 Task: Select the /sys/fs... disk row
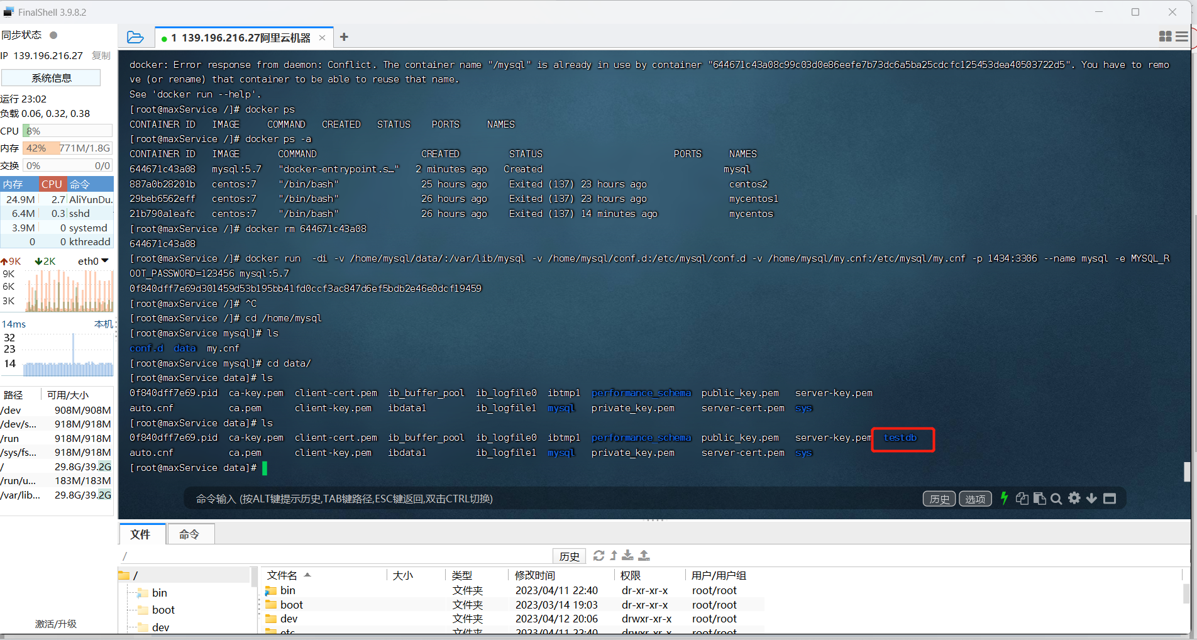pyautogui.click(x=57, y=453)
